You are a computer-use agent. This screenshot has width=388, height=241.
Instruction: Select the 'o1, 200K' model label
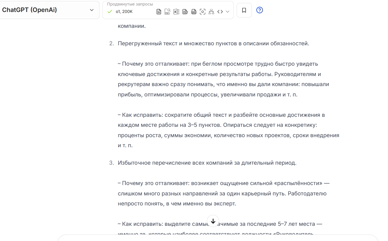(124, 12)
